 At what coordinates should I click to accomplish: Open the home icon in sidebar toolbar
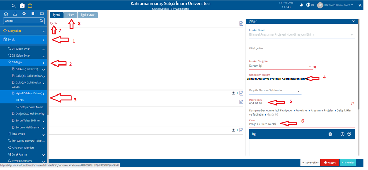pos(6,14)
